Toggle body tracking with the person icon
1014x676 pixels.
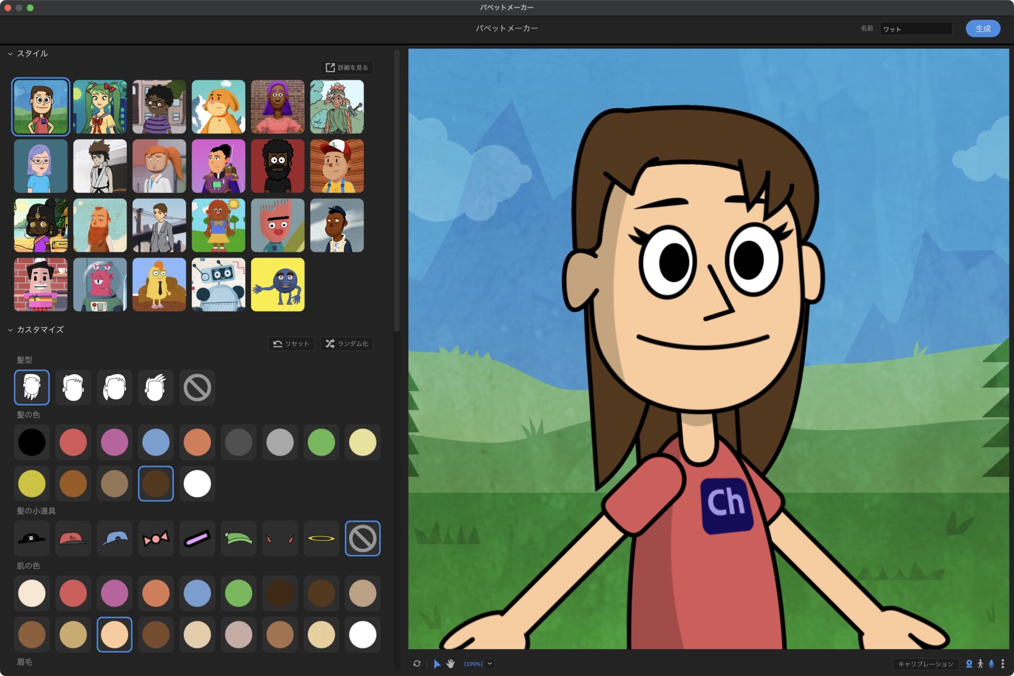[981, 664]
